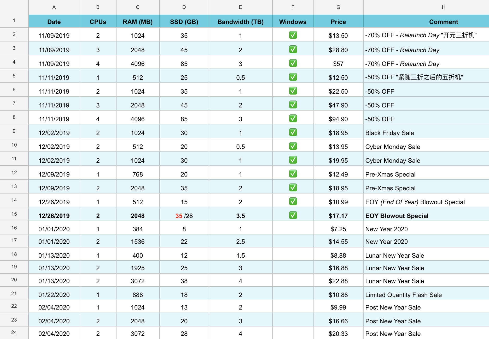Select column E by its header
Screen dimensions: 489x339
click(x=241, y=7)
